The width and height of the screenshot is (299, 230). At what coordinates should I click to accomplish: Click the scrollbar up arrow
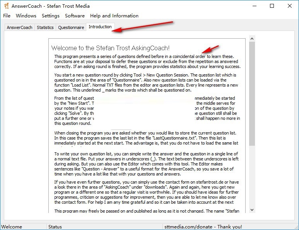(x=252, y=39)
